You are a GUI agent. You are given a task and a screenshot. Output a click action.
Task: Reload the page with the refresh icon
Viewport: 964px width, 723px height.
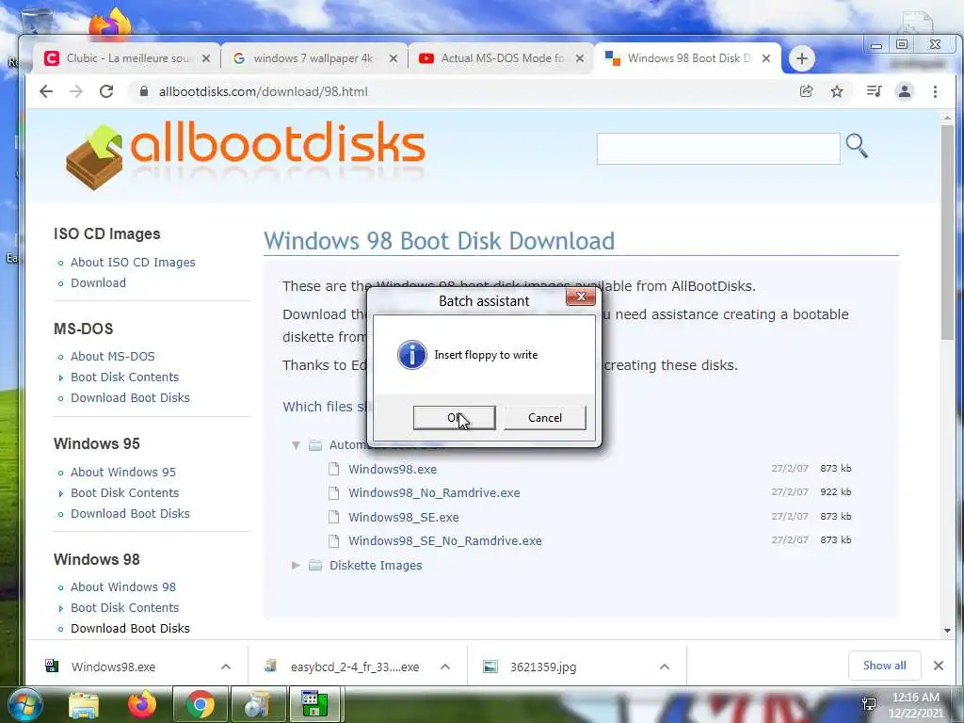coord(106,91)
